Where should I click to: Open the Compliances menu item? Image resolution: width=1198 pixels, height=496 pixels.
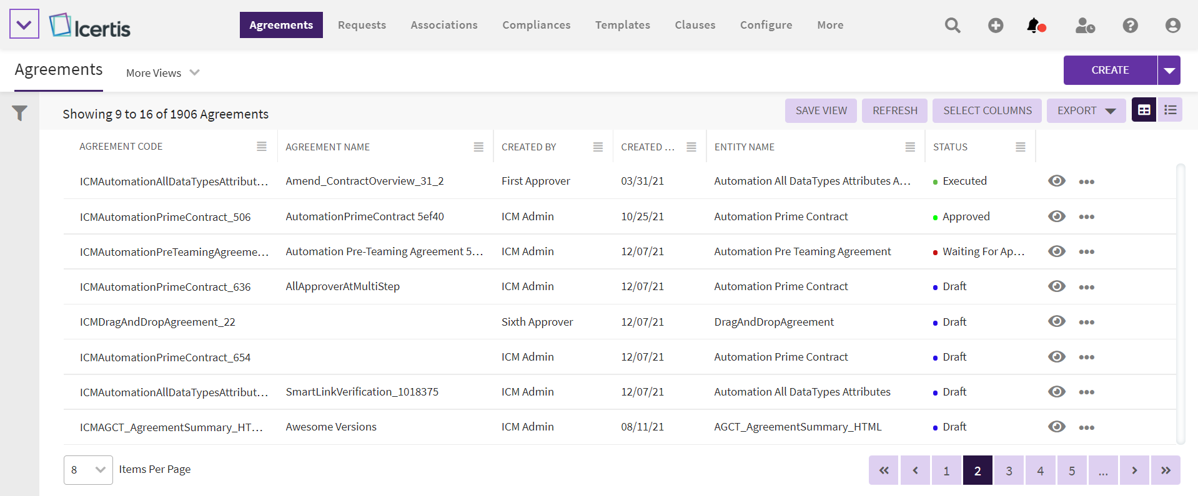pyautogui.click(x=536, y=25)
